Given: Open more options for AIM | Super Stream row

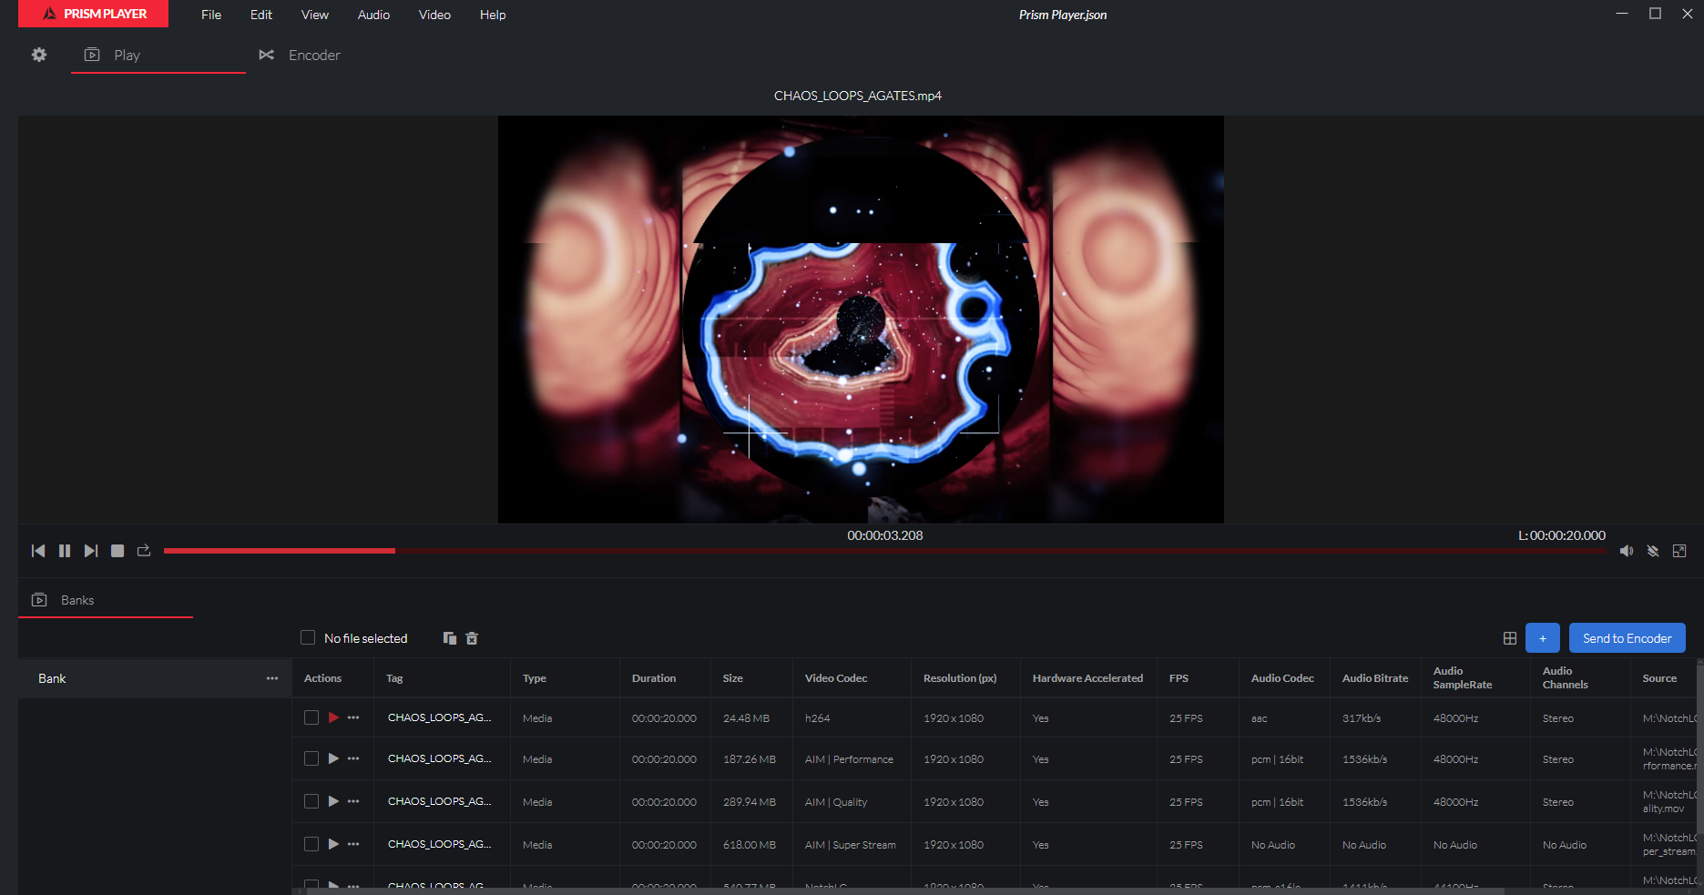Looking at the screenshot, I should 353,844.
